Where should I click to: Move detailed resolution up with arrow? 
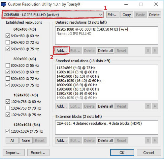[148, 51]
